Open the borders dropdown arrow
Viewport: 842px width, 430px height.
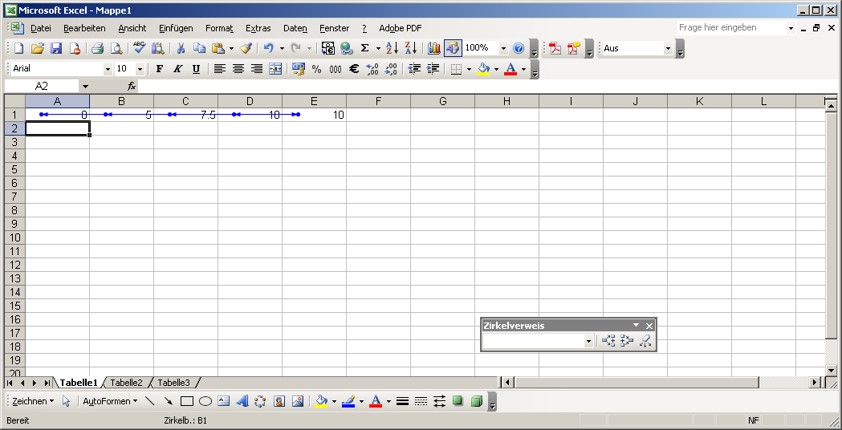(469, 69)
